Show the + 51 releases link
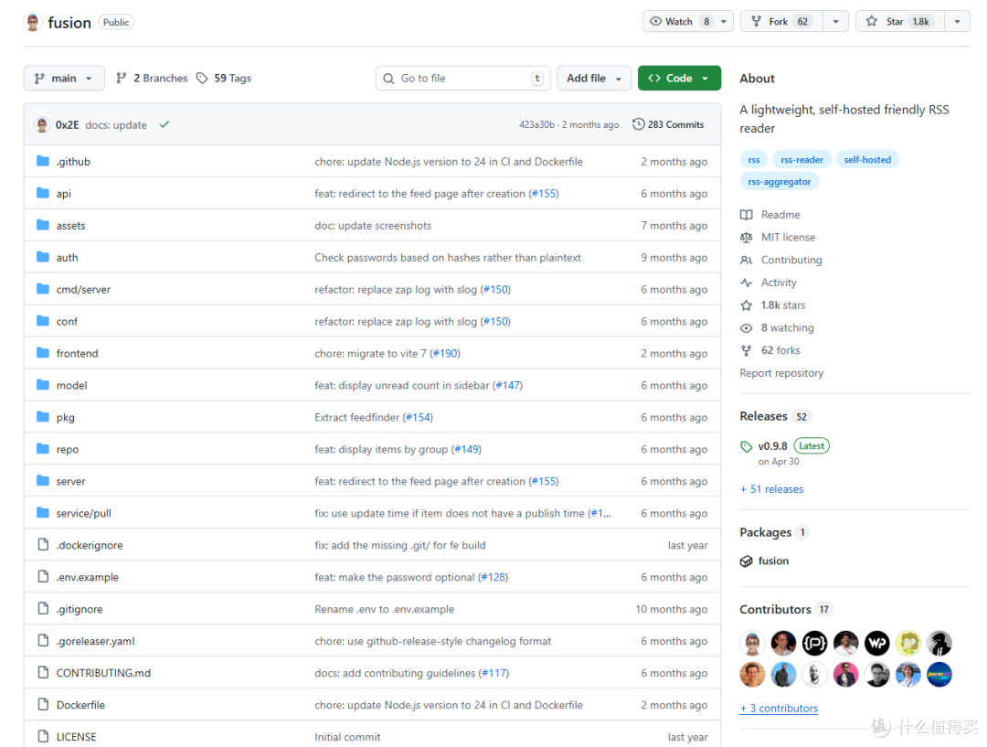 771,489
